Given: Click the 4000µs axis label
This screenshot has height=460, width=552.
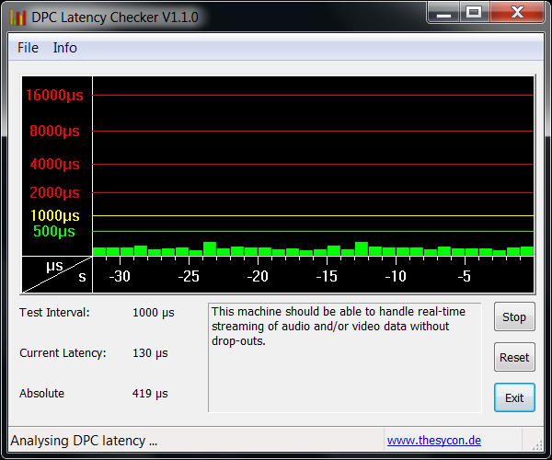Looking at the screenshot, I should pos(54,164).
